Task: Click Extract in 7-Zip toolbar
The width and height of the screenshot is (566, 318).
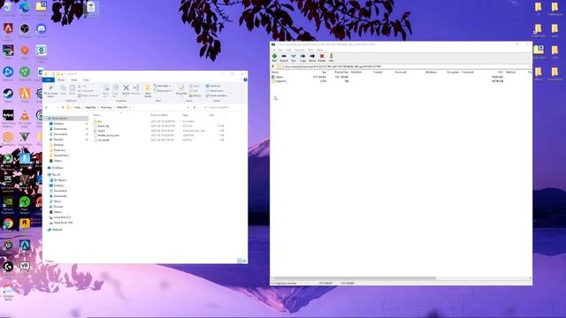Action: coord(284,57)
